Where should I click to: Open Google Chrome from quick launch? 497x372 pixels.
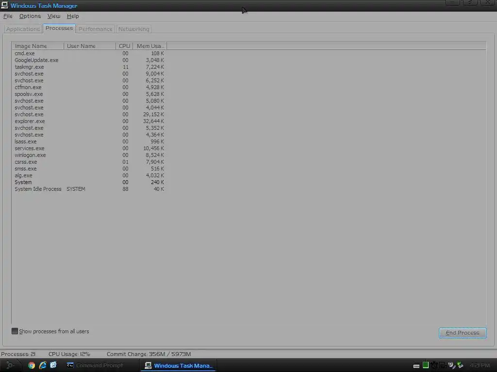point(32,365)
